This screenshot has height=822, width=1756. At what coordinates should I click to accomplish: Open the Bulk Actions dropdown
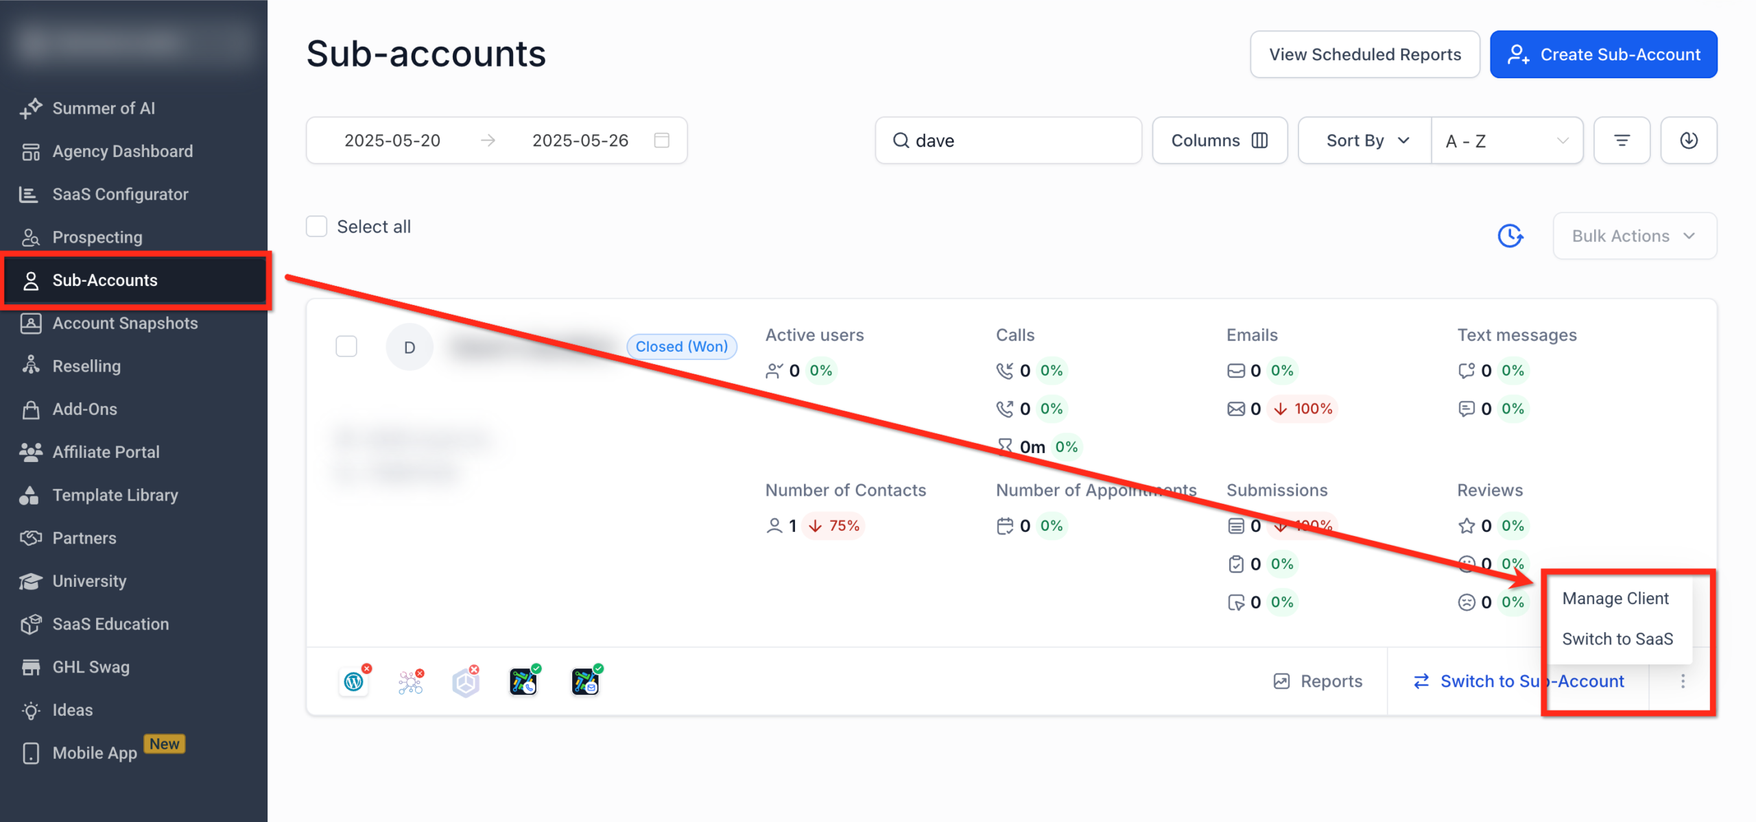(x=1634, y=236)
